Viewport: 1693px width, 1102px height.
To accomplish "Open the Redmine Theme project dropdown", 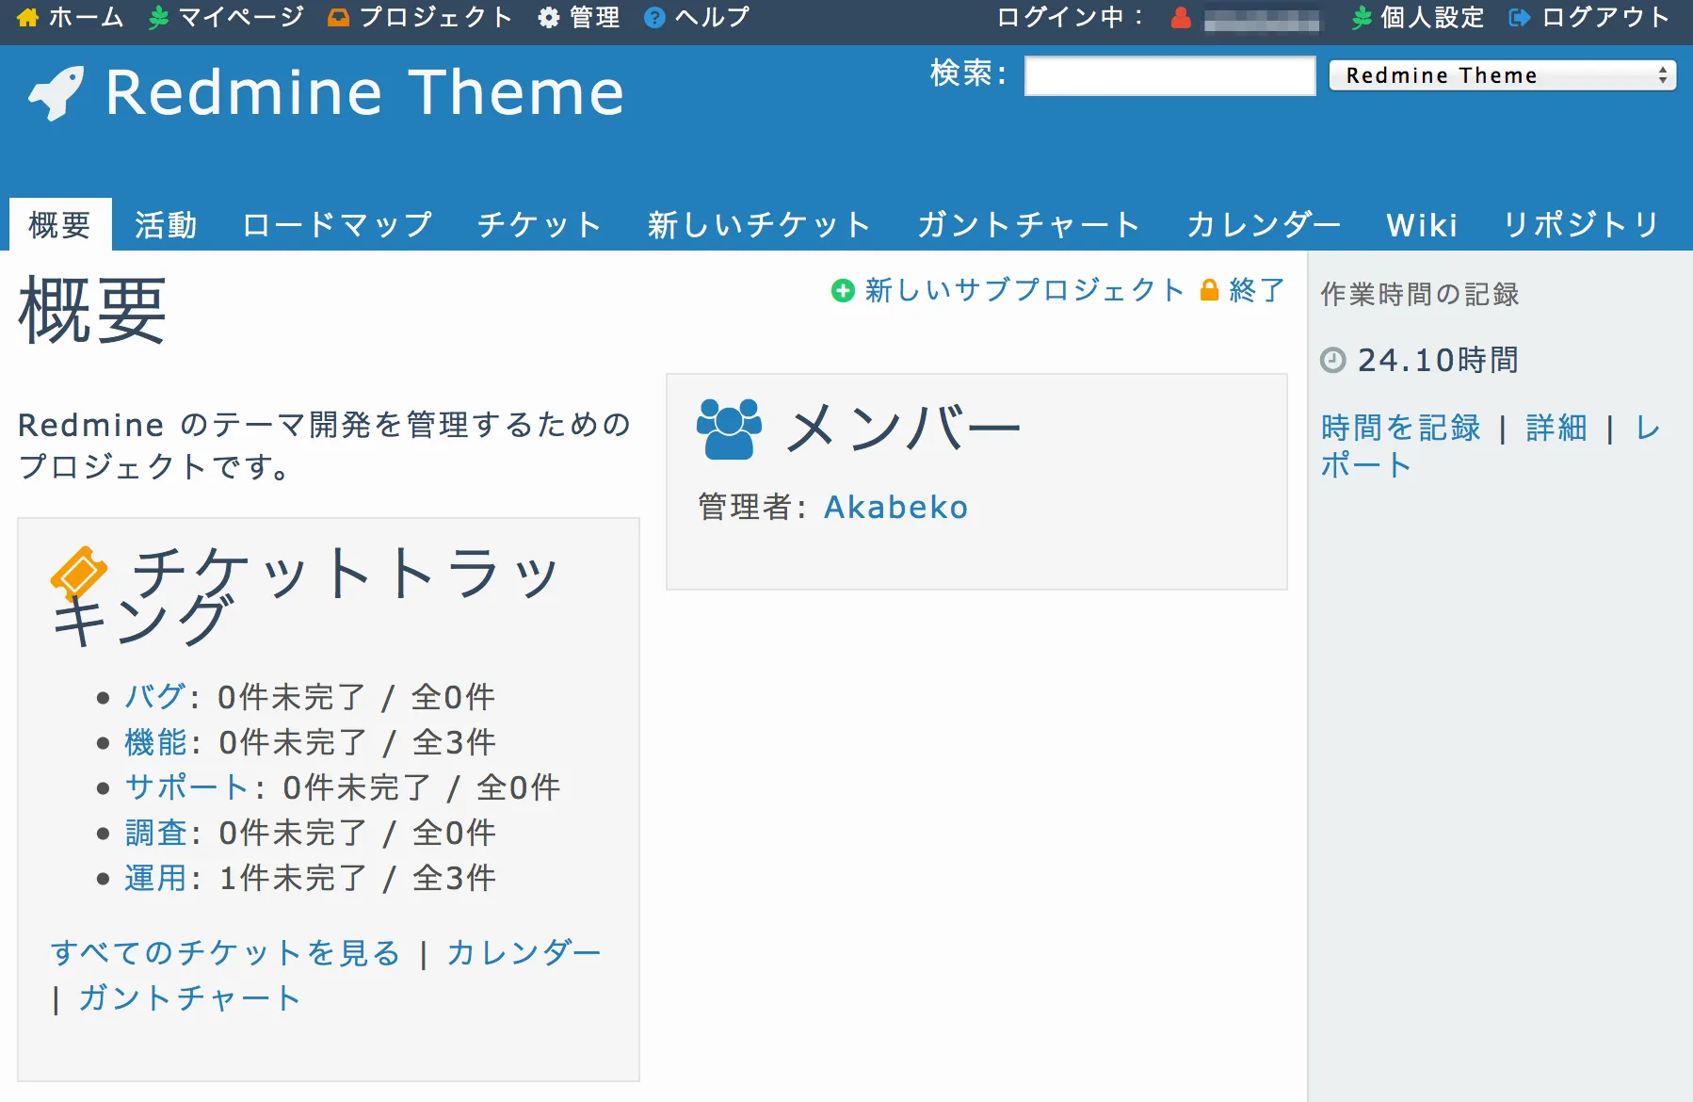I will 1502,75.
